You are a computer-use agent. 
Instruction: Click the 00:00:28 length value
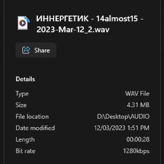(138, 139)
